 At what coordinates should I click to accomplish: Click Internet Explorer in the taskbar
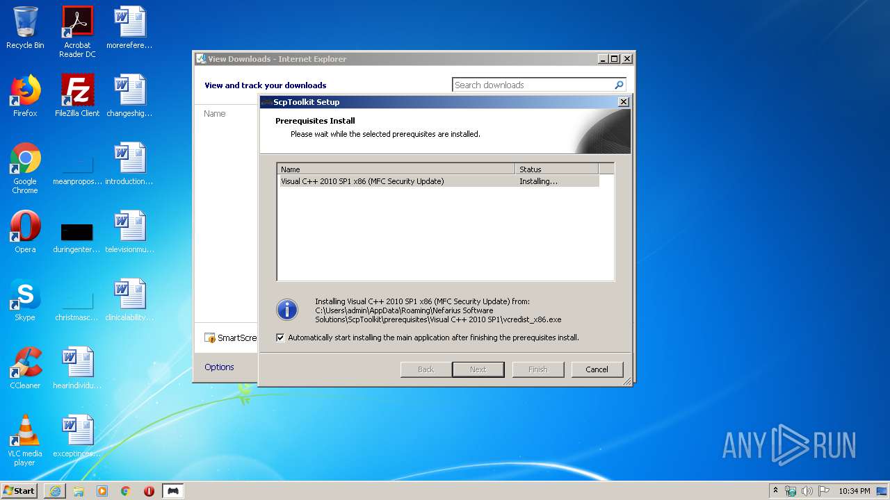[x=55, y=491]
